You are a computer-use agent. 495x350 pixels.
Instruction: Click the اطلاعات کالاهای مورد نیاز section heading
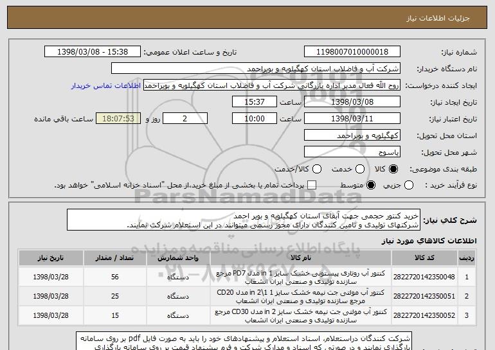pos(429,241)
